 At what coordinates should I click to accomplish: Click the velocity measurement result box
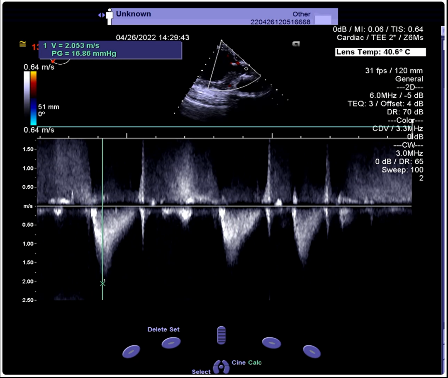[x=110, y=50]
